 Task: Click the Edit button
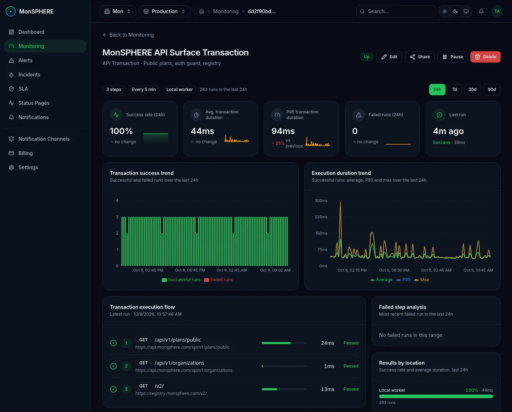[x=389, y=57]
